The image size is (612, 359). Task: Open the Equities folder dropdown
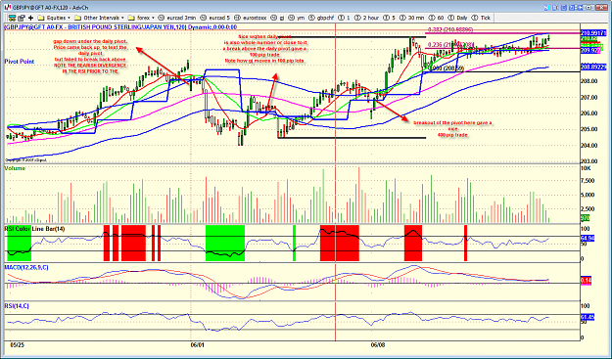coord(54,18)
